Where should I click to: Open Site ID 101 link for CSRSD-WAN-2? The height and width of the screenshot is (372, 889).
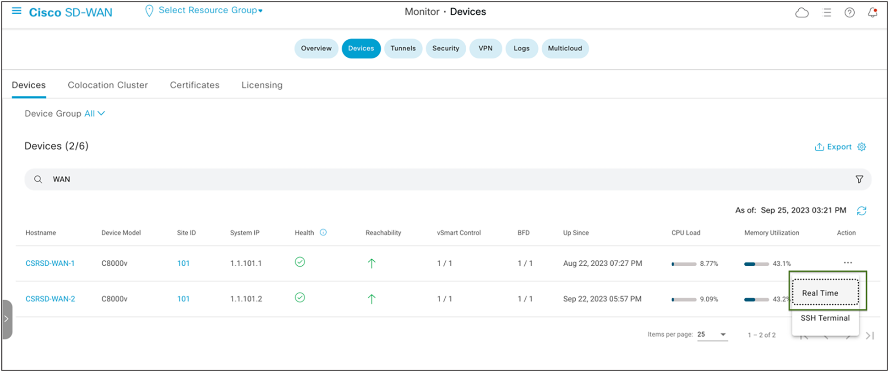click(x=183, y=299)
